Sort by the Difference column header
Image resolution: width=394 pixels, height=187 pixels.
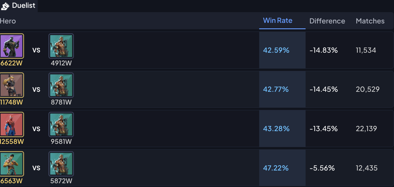tap(327, 21)
